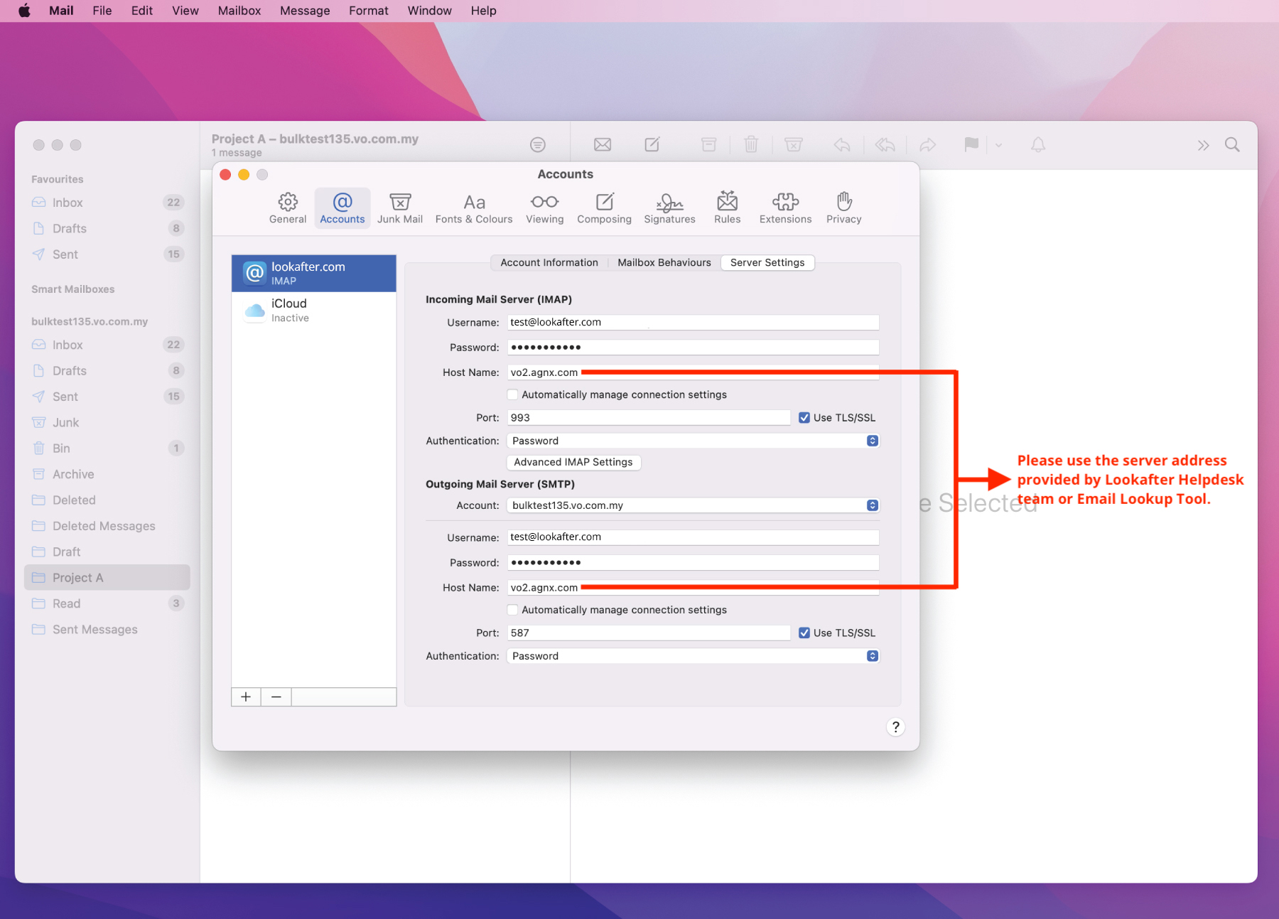Open the Privacy preferences pane
The image size is (1279, 919).
tap(843, 208)
